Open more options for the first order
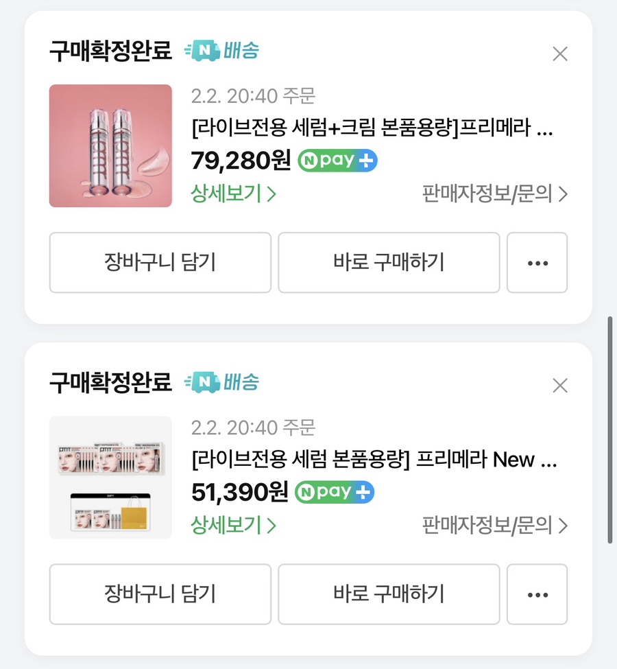617x669 pixels. pyautogui.click(x=537, y=263)
